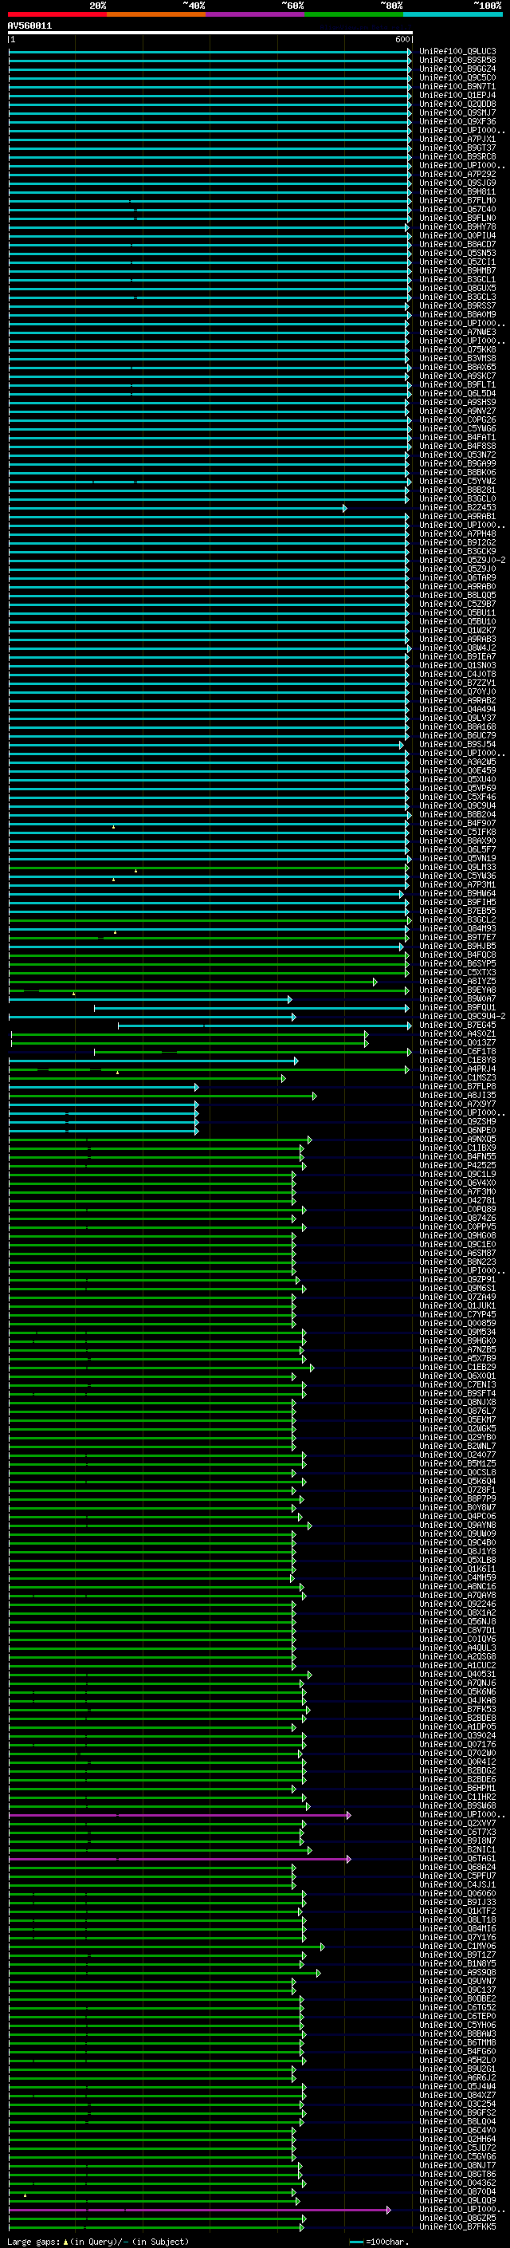Open hit UniRef100_Q6NPE0
510x2248 pixels.
457,1130
